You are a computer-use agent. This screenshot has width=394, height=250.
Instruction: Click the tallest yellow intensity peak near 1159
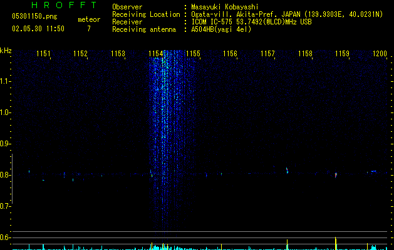point(336,243)
